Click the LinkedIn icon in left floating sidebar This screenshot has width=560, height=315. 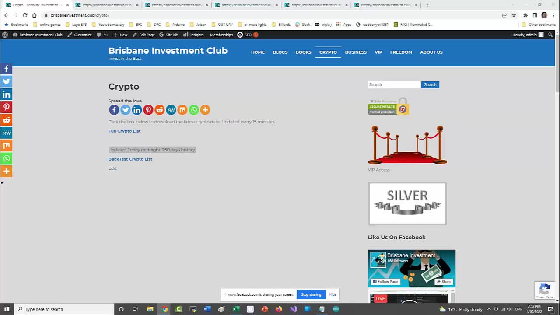point(6,94)
